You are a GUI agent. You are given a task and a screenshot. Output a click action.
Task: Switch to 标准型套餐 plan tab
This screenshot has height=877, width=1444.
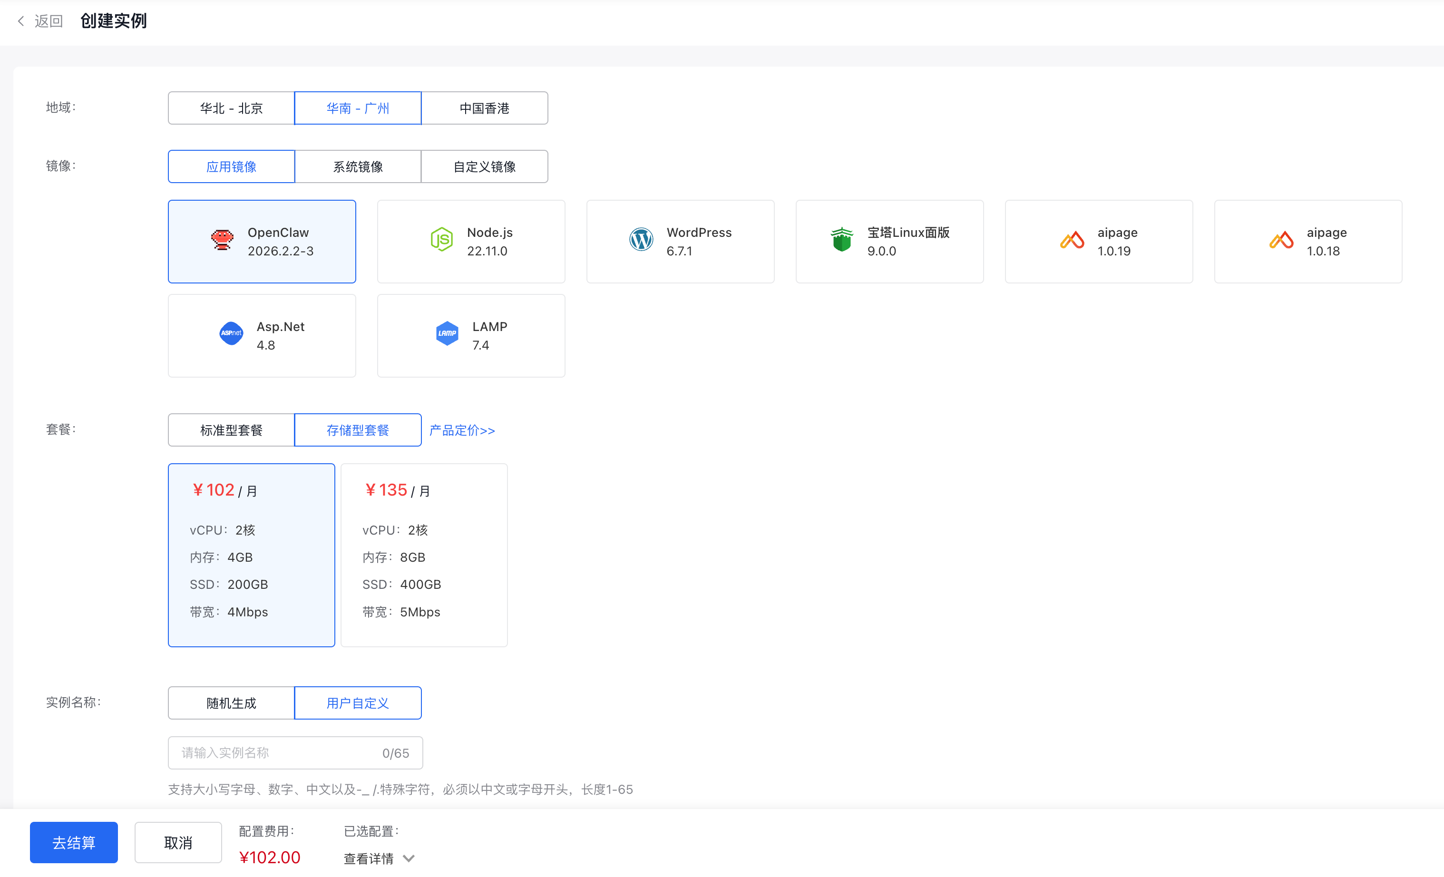point(231,430)
